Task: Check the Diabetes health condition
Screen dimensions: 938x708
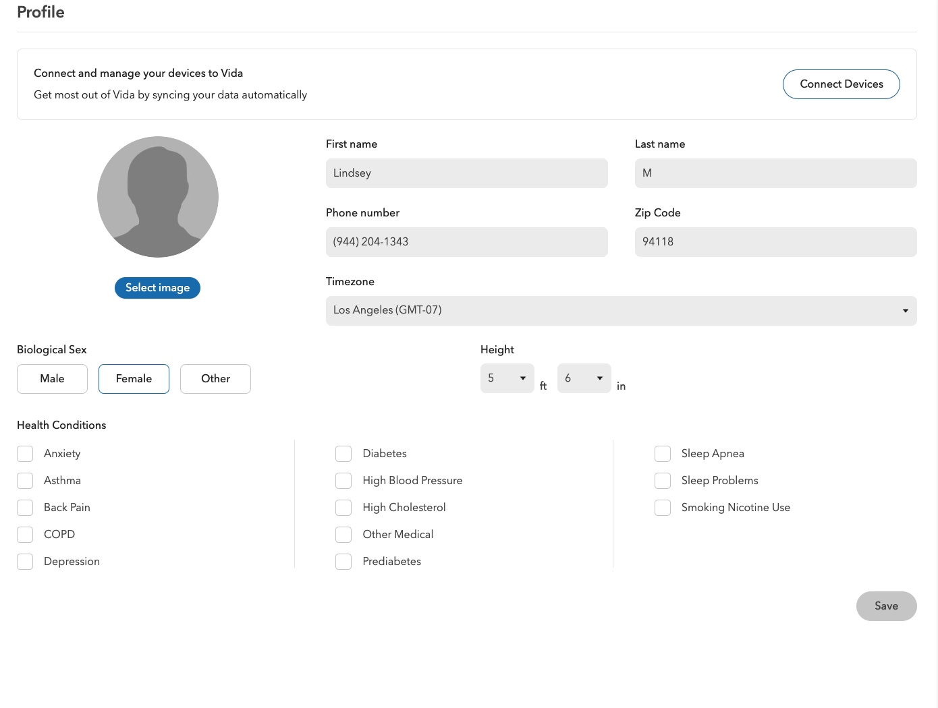Action: click(x=343, y=453)
